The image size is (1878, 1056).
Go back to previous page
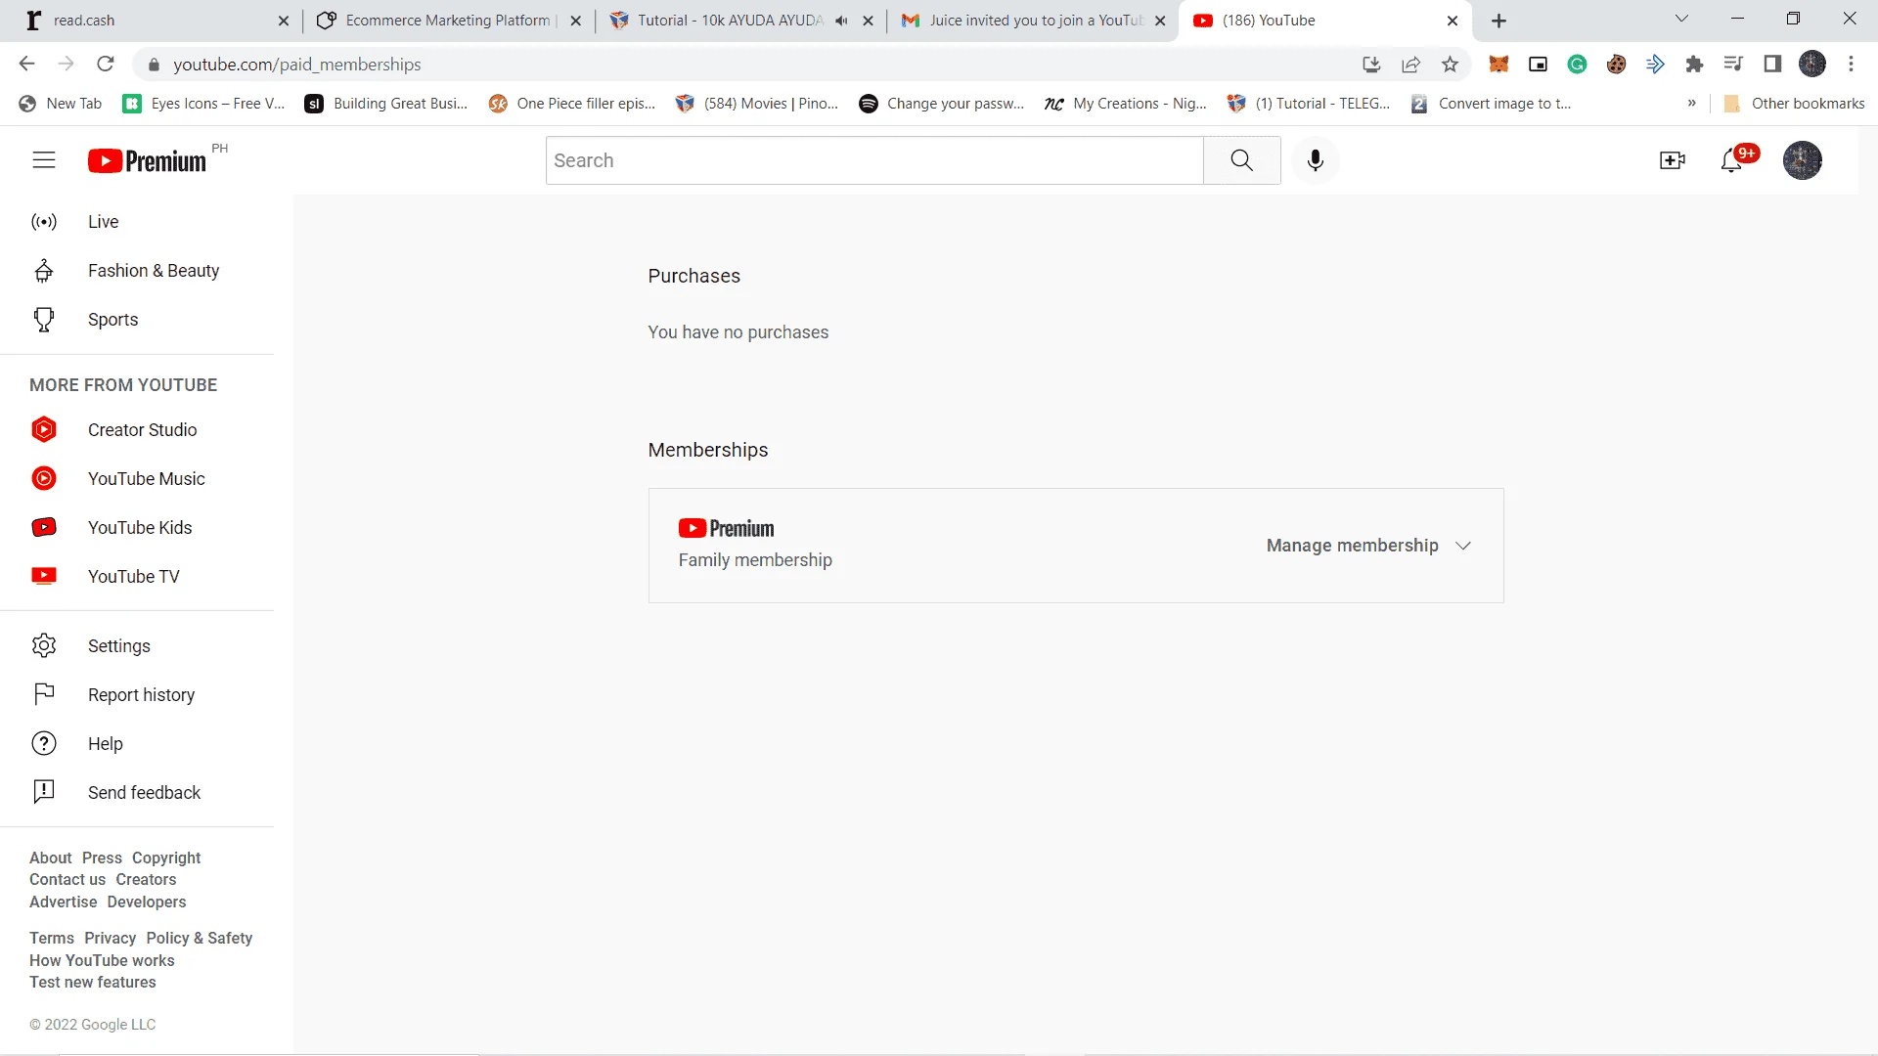[x=26, y=65]
